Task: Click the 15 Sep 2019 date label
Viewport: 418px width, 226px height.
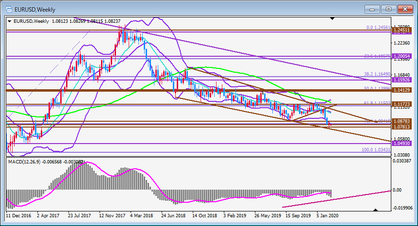Action: point(298,216)
